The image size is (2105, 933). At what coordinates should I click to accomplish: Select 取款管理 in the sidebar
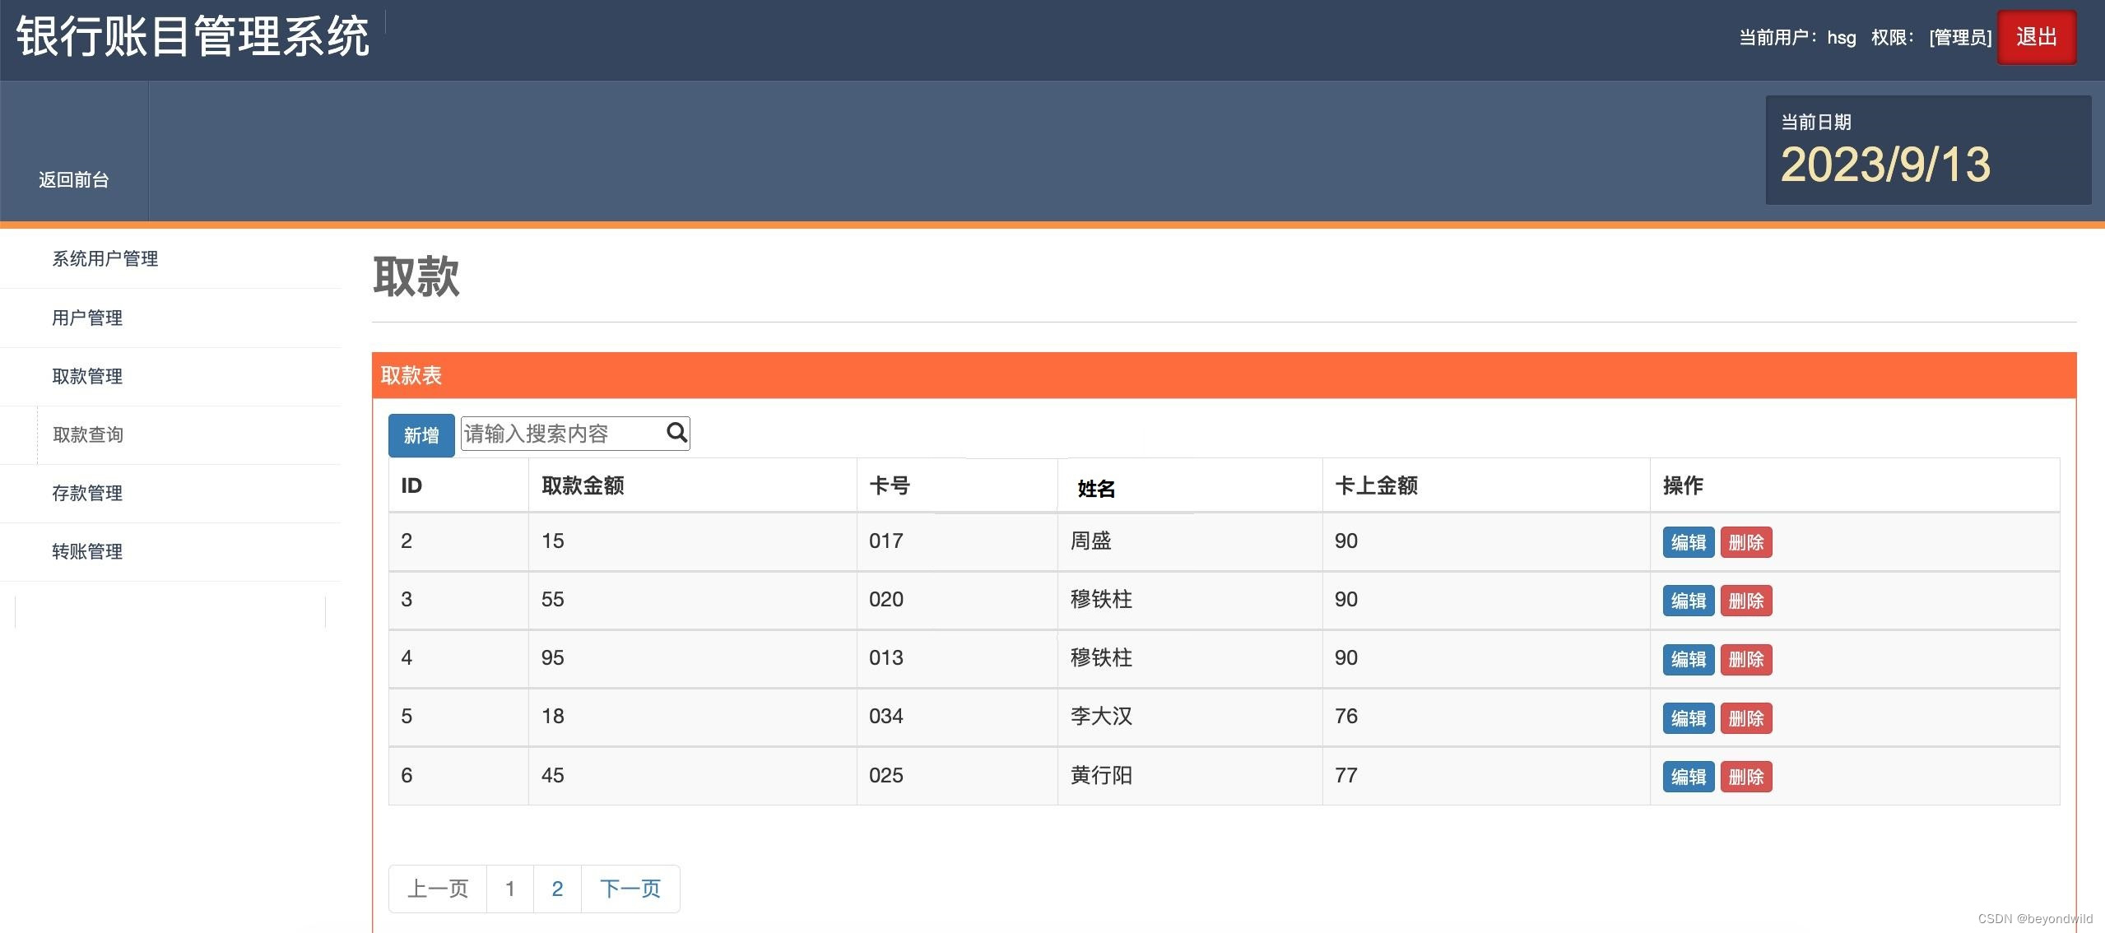(87, 377)
